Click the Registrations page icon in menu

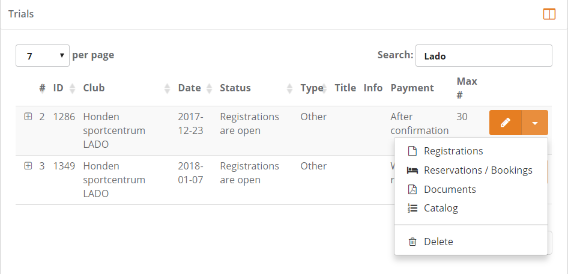click(x=412, y=151)
